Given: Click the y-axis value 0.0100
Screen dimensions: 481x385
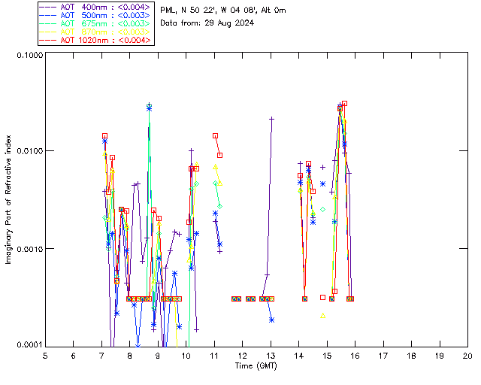Looking at the screenshot, I should (x=30, y=151).
